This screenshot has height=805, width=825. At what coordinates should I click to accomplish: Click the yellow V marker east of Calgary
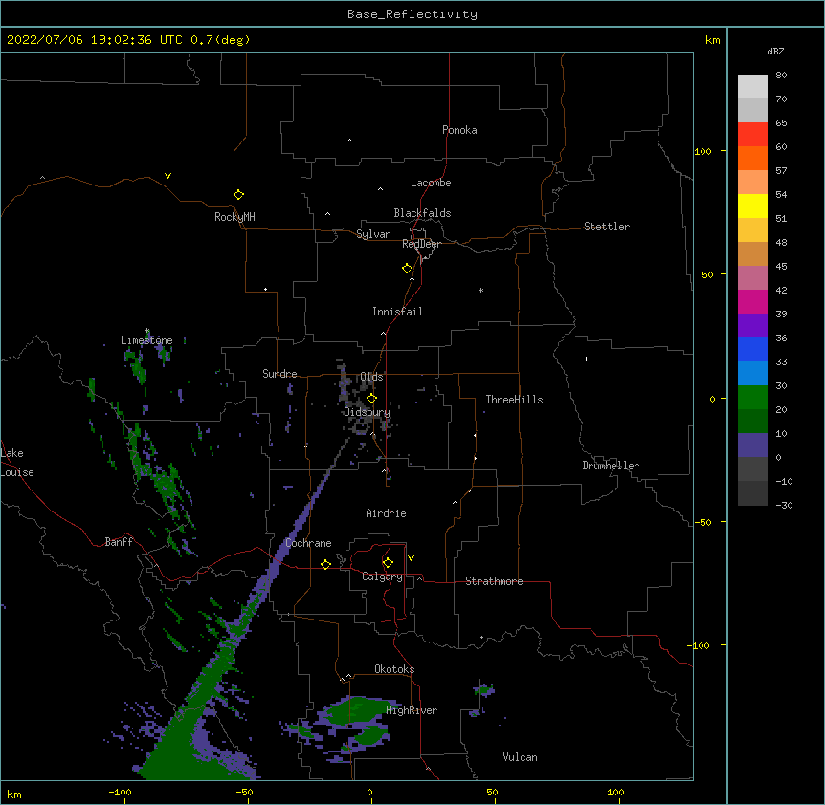(411, 558)
